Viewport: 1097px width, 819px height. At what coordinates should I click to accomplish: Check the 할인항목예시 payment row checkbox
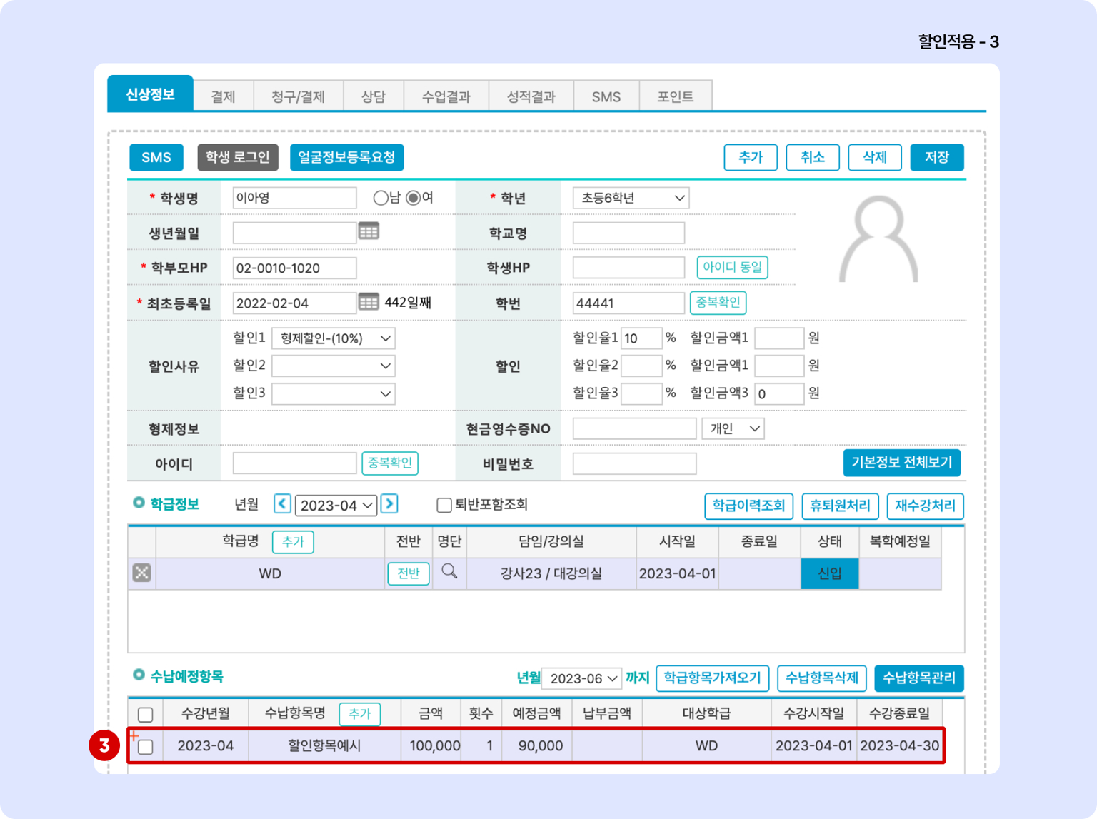pyautogui.click(x=146, y=747)
